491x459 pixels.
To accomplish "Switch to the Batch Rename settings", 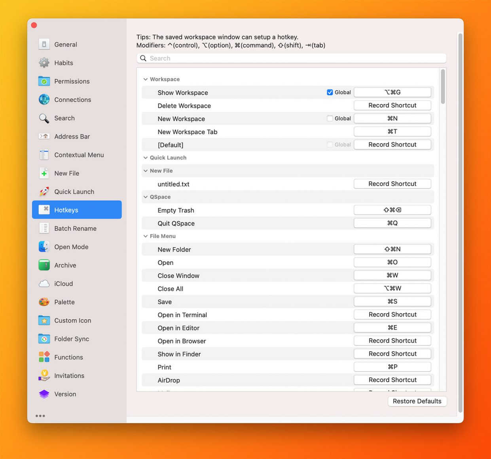I will (x=75, y=228).
